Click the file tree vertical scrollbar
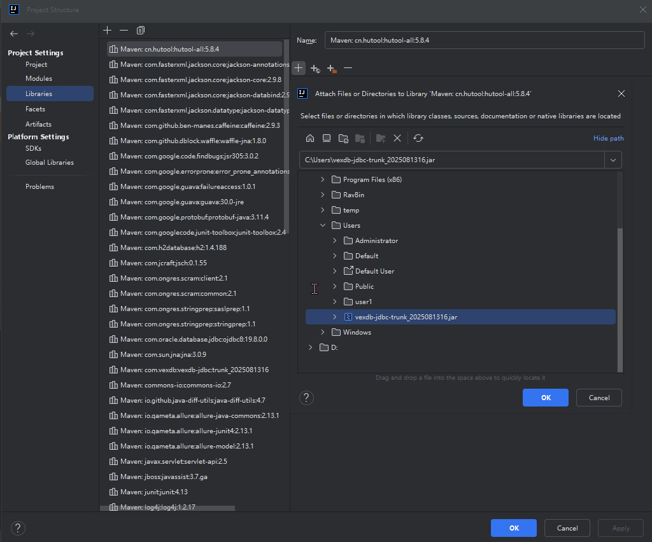The width and height of the screenshot is (652, 542). click(x=620, y=300)
